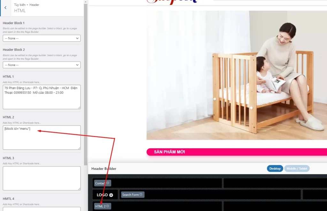
Task: Open Search Form element gear settings
Action: tap(141, 194)
